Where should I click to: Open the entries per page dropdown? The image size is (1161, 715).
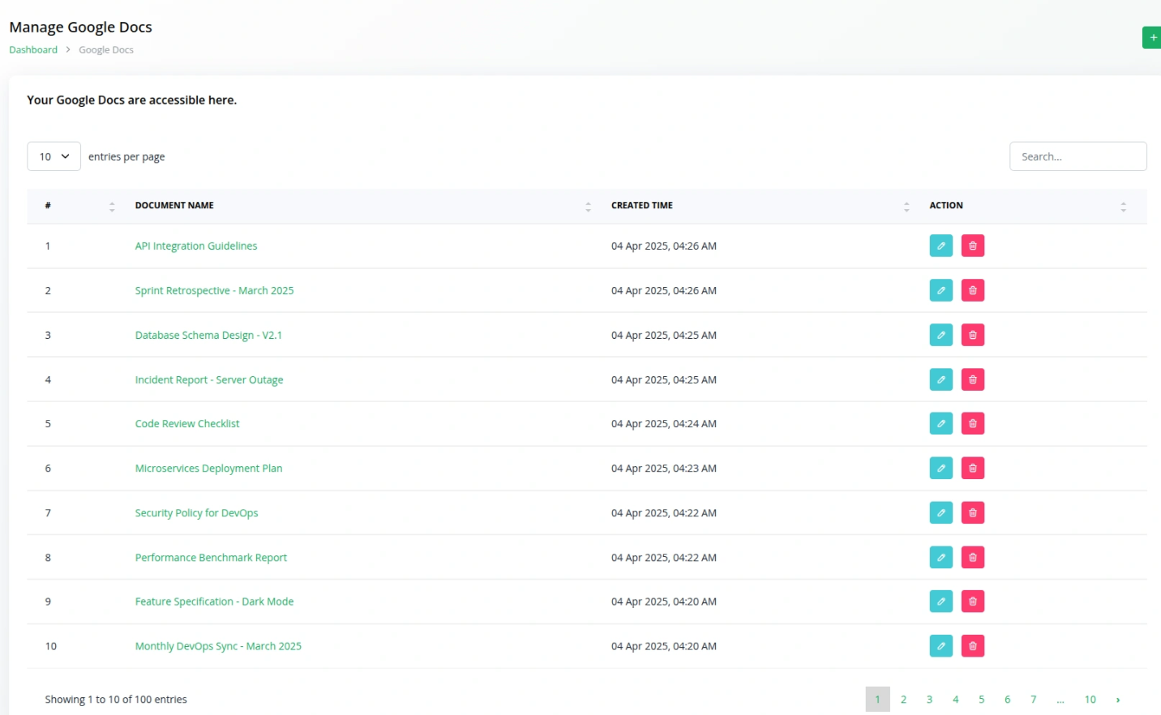54,156
